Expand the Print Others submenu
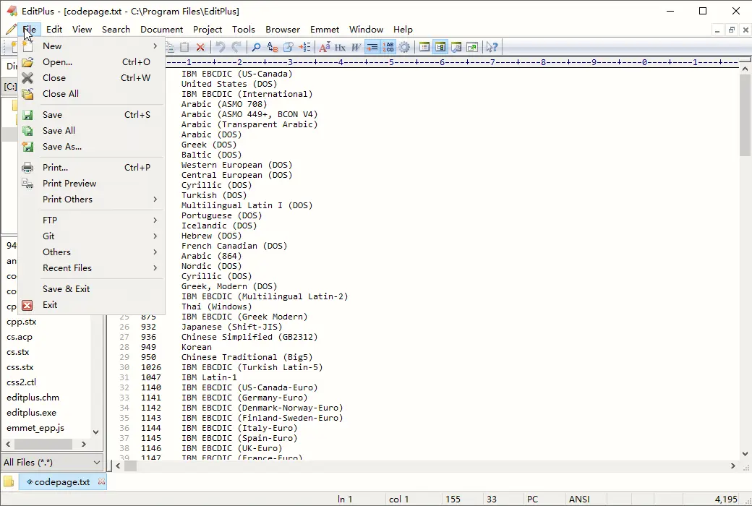The height and width of the screenshot is (506, 752). point(92,199)
